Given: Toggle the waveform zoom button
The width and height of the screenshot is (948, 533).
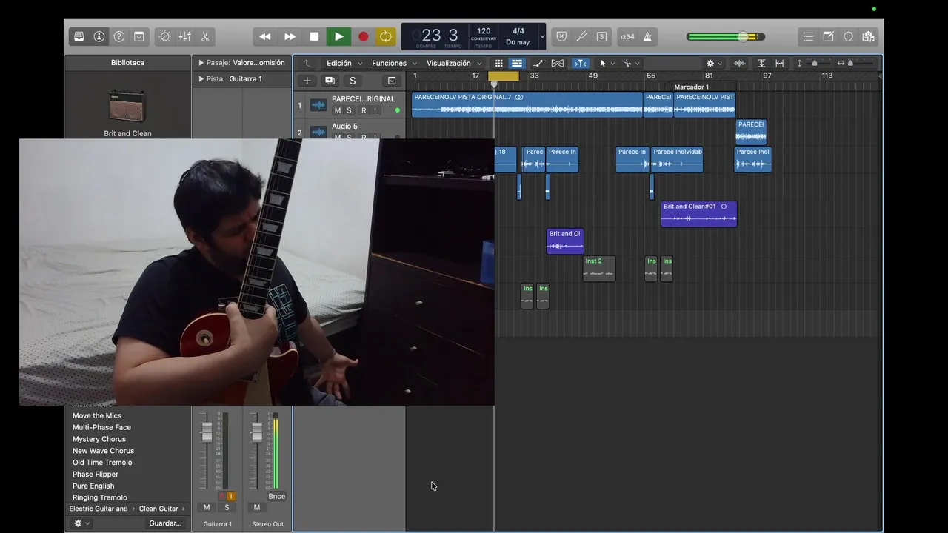Looking at the screenshot, I should pos(739,64).
